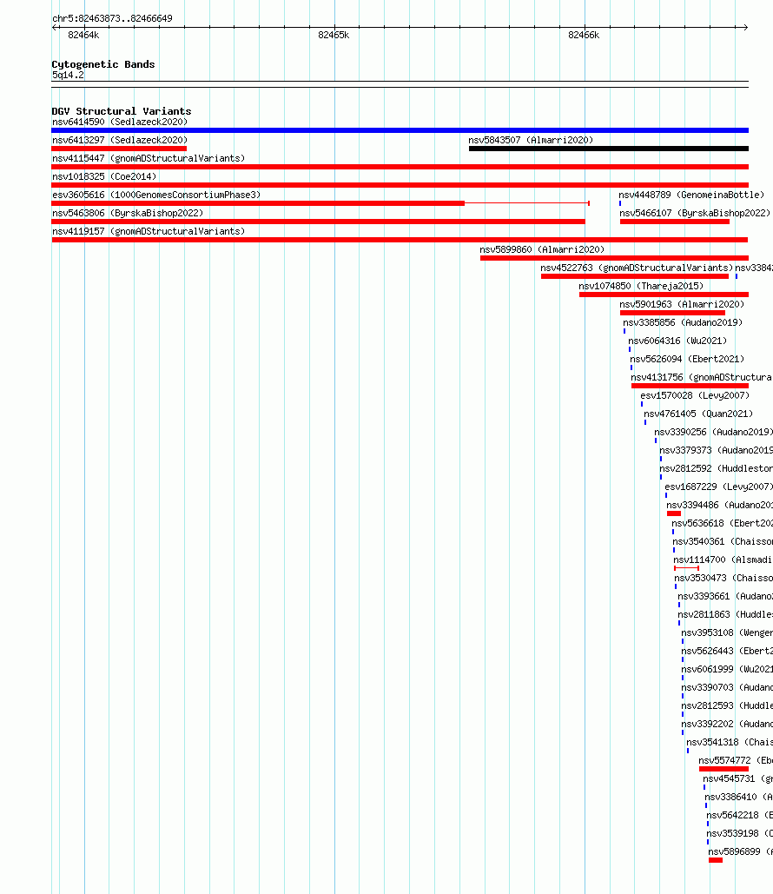This screenshot has width=773, height=894.
Task: Select nsv4545731 variant label
Action: click(x=737, y=778)
